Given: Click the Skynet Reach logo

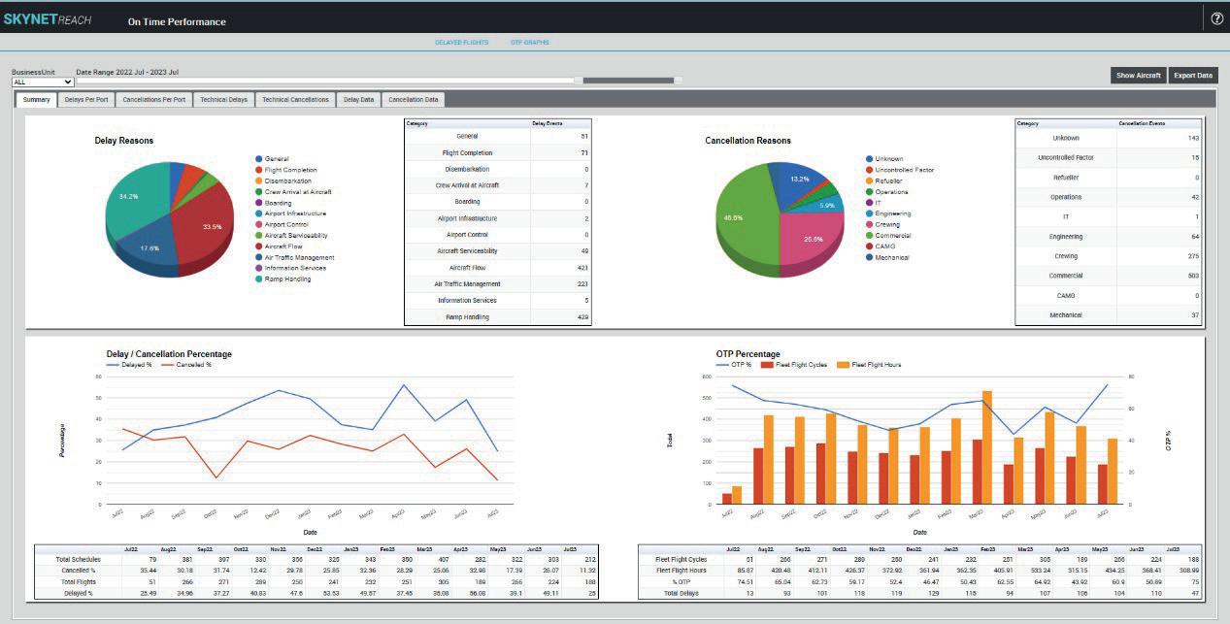Looking at the screenshot, I should pos(50,19).
